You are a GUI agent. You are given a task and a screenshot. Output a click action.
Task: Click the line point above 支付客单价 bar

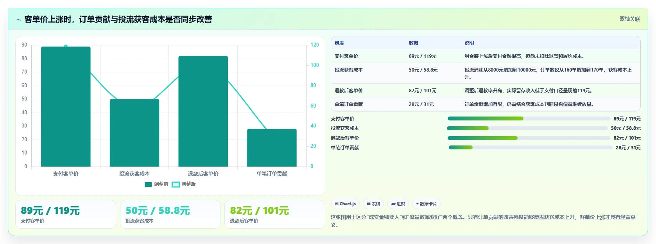click(66, 46)
